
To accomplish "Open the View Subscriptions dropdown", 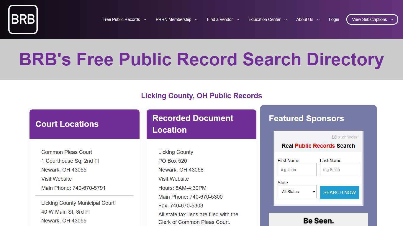I will coord(392,19).
